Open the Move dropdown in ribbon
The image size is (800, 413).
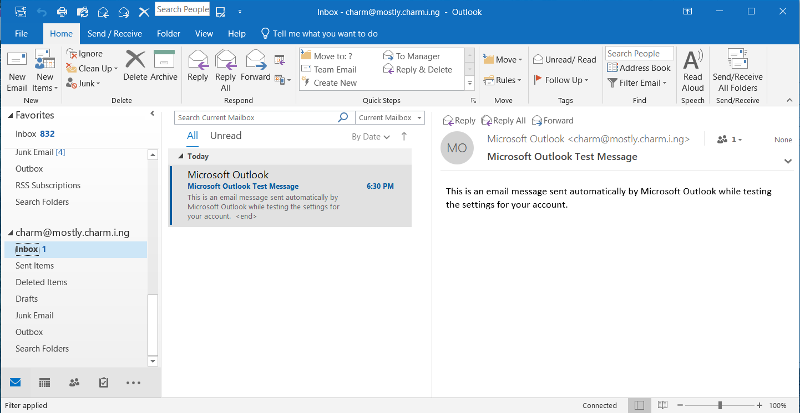503,59
